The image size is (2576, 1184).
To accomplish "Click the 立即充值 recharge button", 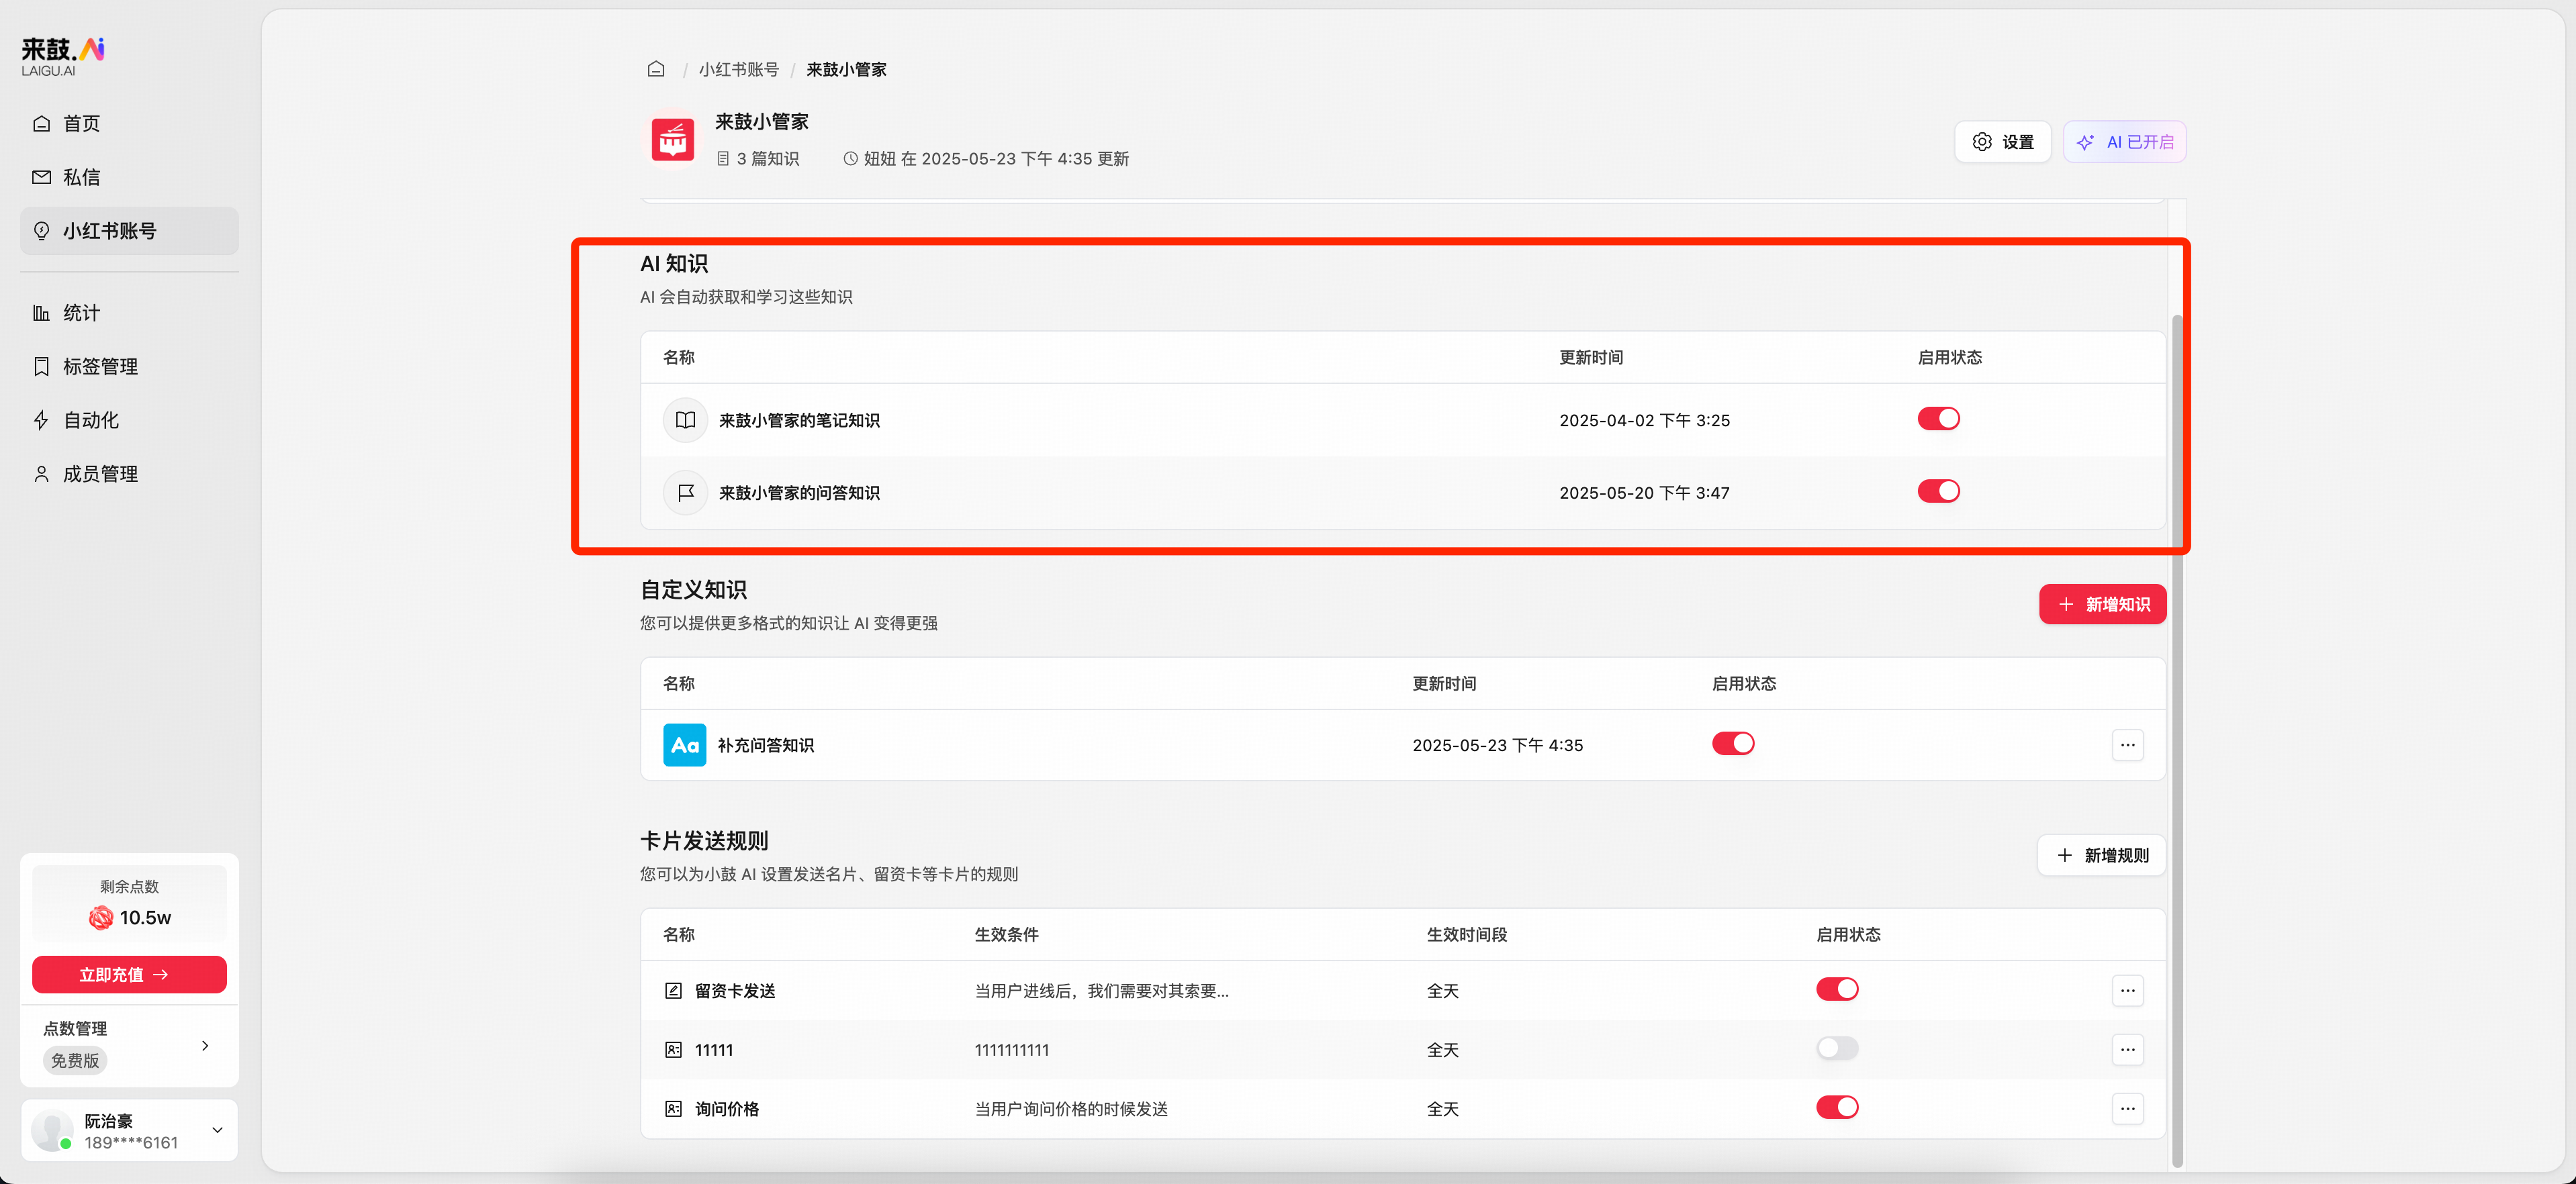I will (x=129, y=974).
